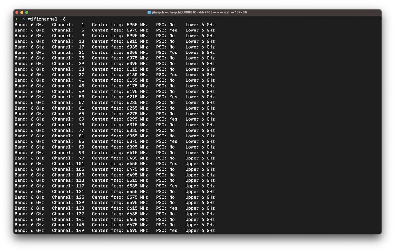This screenshot has height=252, width=395.
Task: Click 'Center freq: 5955 MHz' text
Action: pos(120,25)
